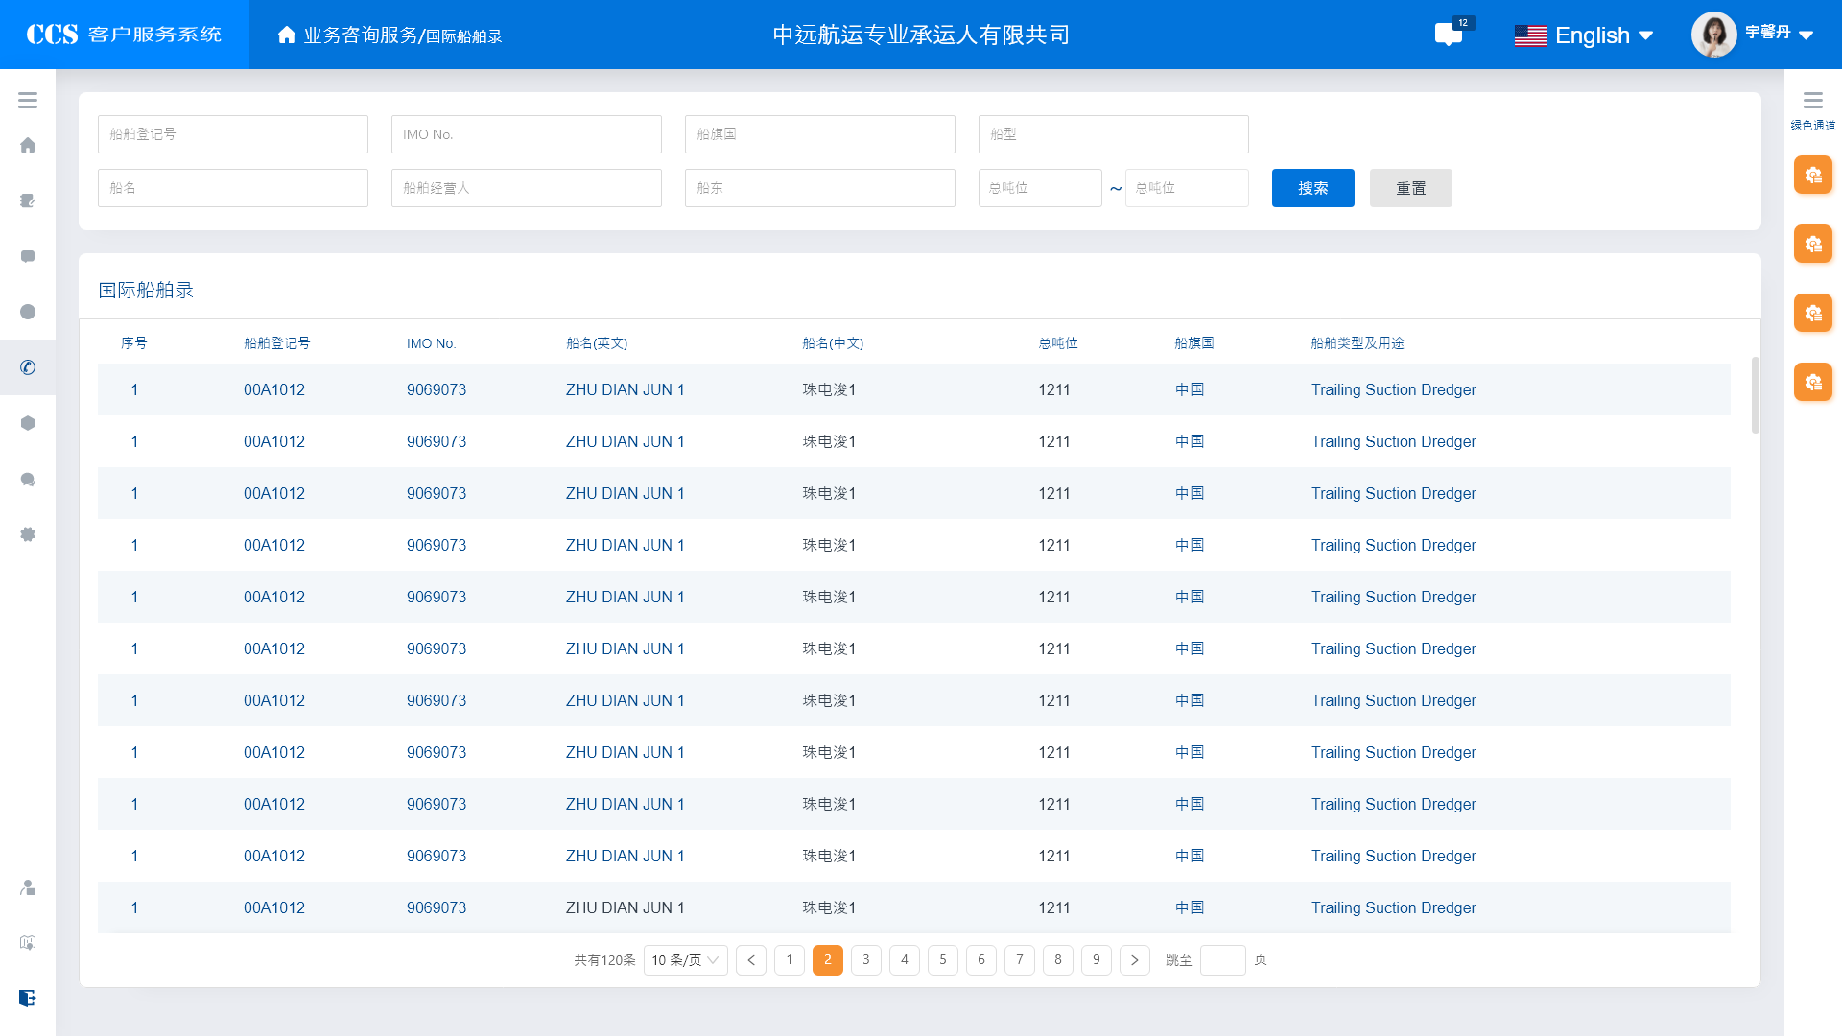Image resolution: width=1842 pixels, height=1036 pixels.
Task: Open the home icon in the left sidebar
Action: (28, 145)
